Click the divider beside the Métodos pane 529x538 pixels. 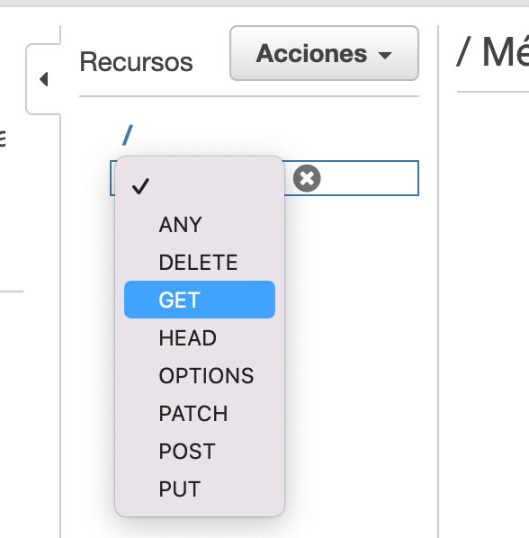click(x=438, y=274)
